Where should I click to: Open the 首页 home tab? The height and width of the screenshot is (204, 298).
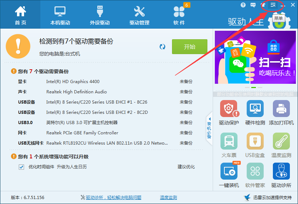(20, 15)
